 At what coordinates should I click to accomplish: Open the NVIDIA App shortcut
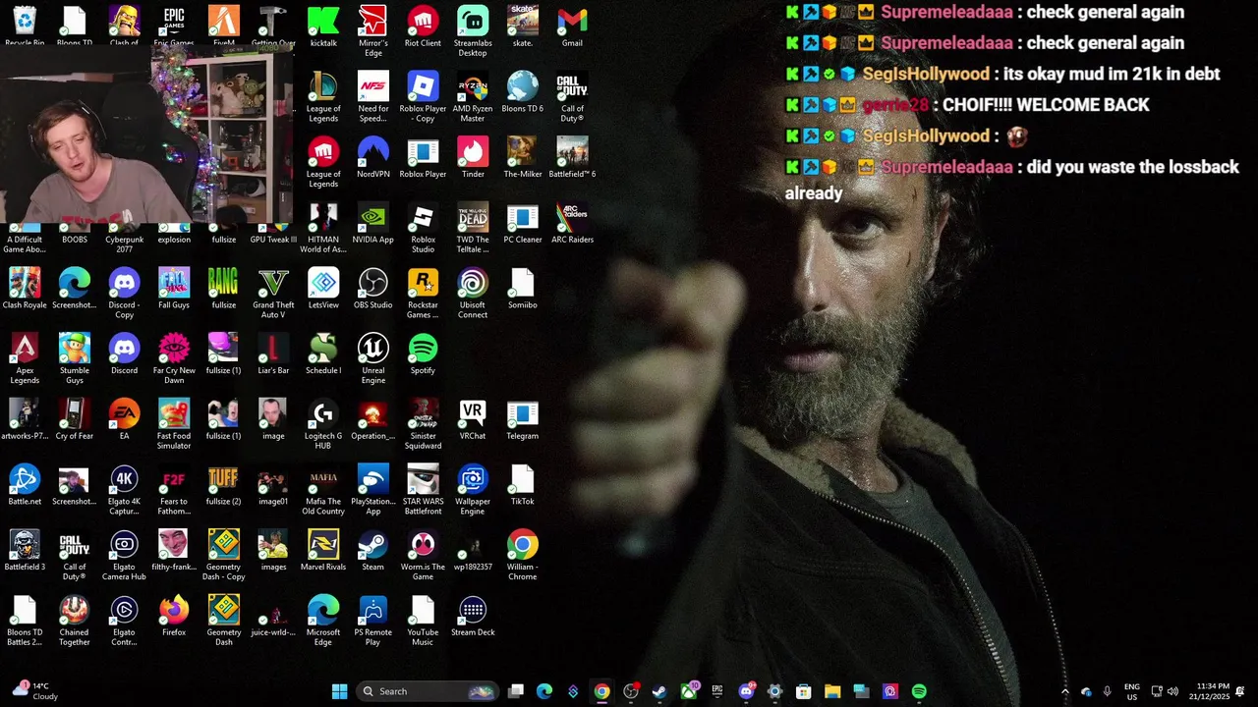pos(373,223)
